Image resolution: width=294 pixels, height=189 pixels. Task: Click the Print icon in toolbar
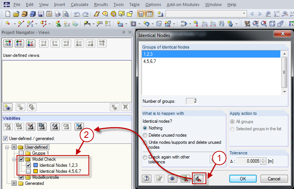[57, 14]
